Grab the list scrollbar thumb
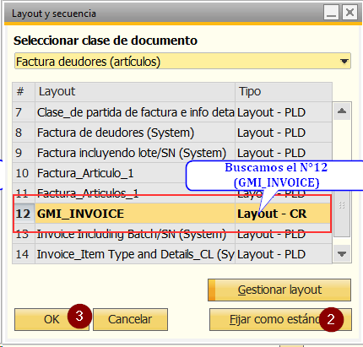 (342, 205)
